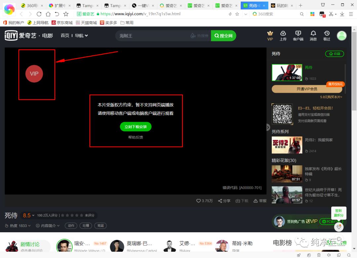Open a new browser tab with plus
Viewport: 357px width, 258px height.
[300, 5]
